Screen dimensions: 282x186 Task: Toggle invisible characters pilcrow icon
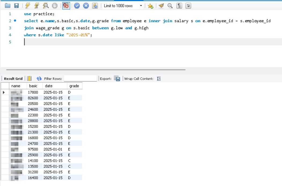pos(179,6)
